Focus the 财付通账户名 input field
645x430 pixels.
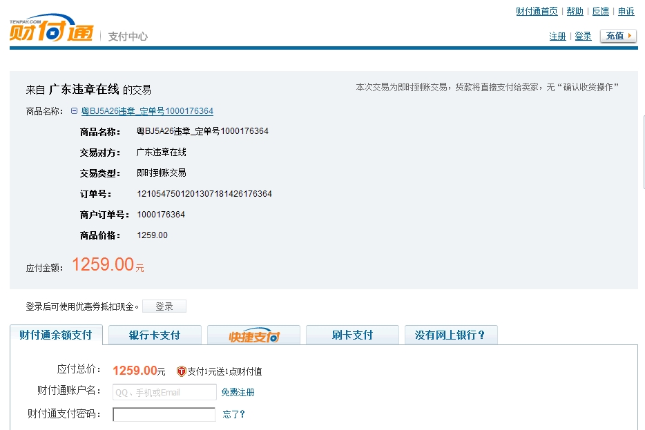(164, 392)
